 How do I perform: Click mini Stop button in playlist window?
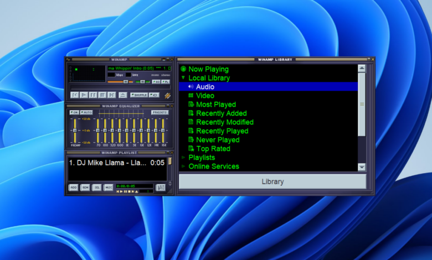point(129,191)
